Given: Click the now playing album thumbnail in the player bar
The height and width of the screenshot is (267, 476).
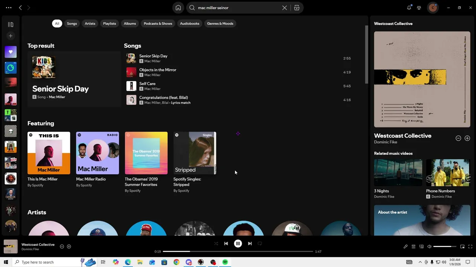Looking at the screenshot, I should [x=10, y=247].
